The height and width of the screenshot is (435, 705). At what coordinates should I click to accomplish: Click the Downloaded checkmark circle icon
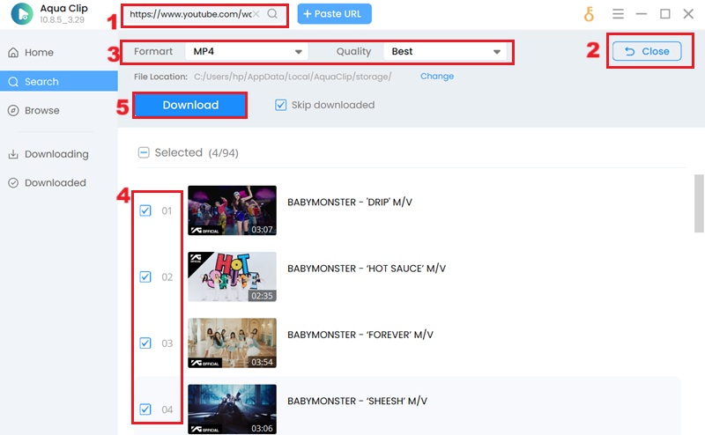coord(13,183)
